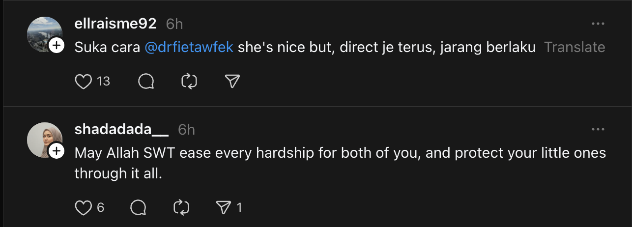Like ellraisme92's comment with the heart icon
Screen dimensions: 632x227
84,81
